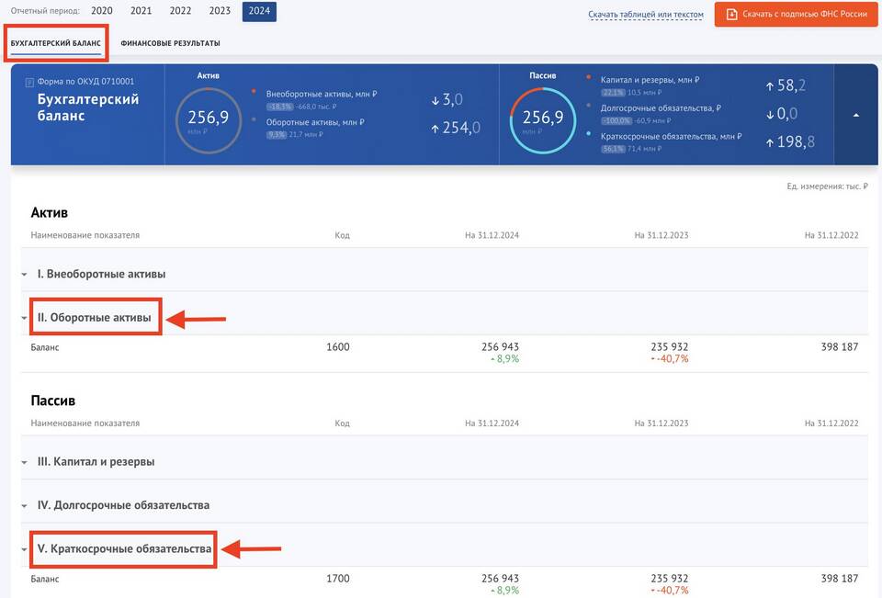The image size is (882, 598).
Task: Switch to the Финансовые результаты tab
Action: [x=170, y=43]
